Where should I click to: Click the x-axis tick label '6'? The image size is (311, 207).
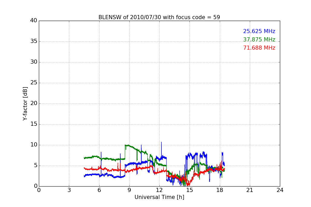[x=99, y=190]
